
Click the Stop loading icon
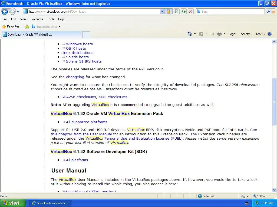191,12
